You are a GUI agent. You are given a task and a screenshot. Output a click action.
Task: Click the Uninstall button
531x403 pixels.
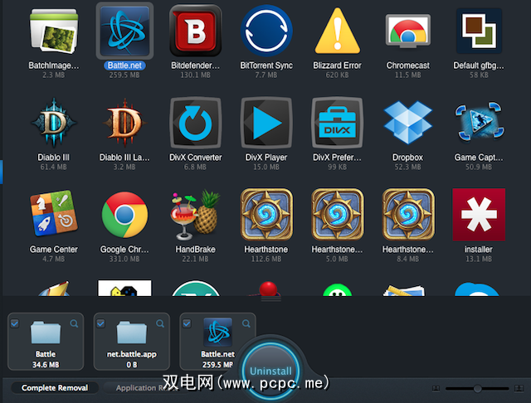(x=270, y=371)
